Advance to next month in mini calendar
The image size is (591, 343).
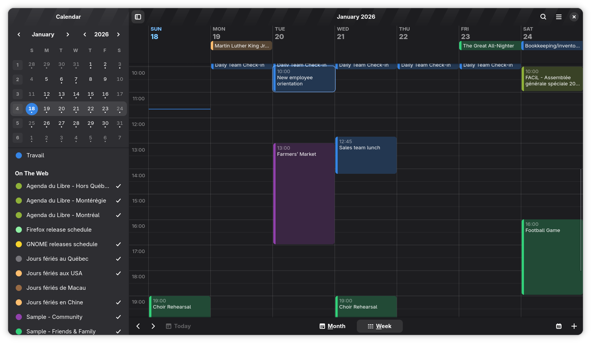click(x=68, y=34)
